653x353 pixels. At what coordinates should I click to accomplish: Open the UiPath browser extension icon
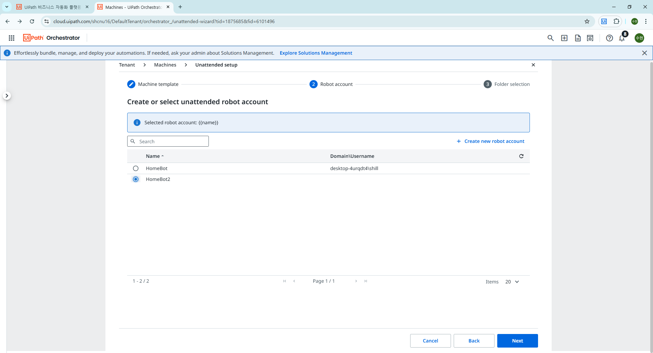(x=604, y=21)
